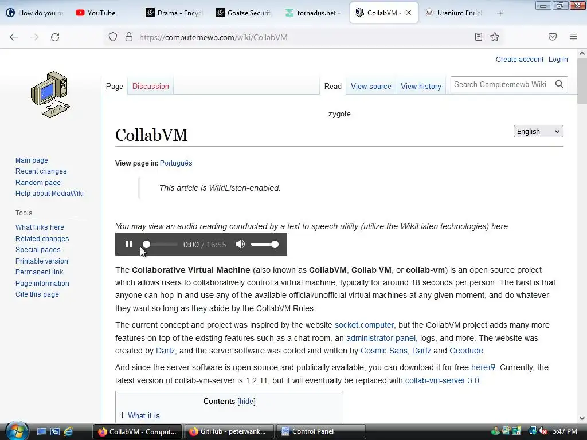Click the wiki search magnifier icon

[559, 84]
